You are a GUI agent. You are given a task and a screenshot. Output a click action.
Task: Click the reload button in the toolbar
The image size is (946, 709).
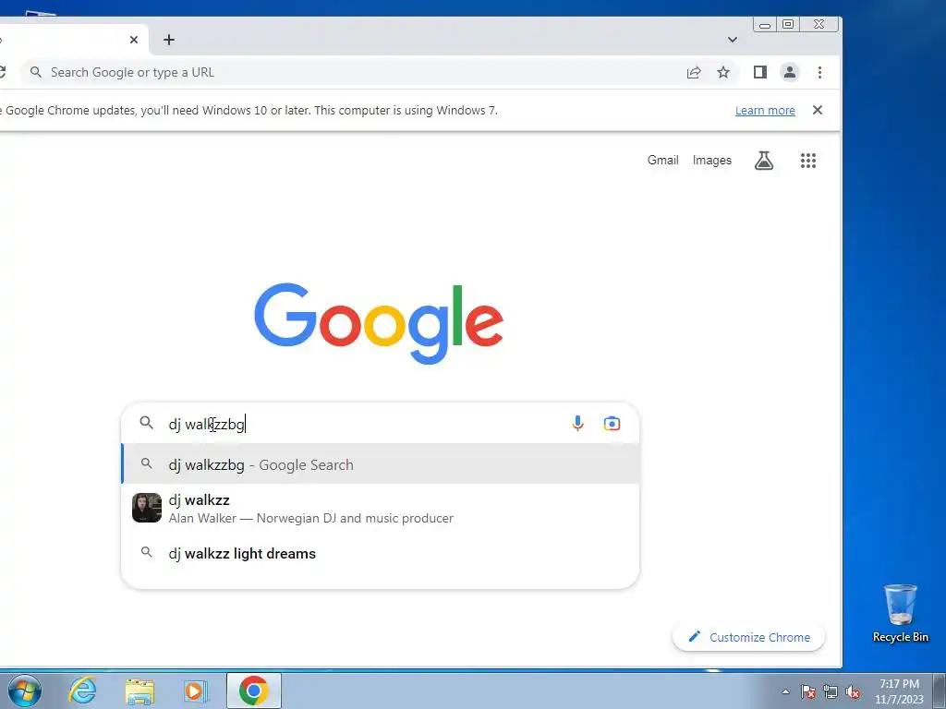coord(3,72)
